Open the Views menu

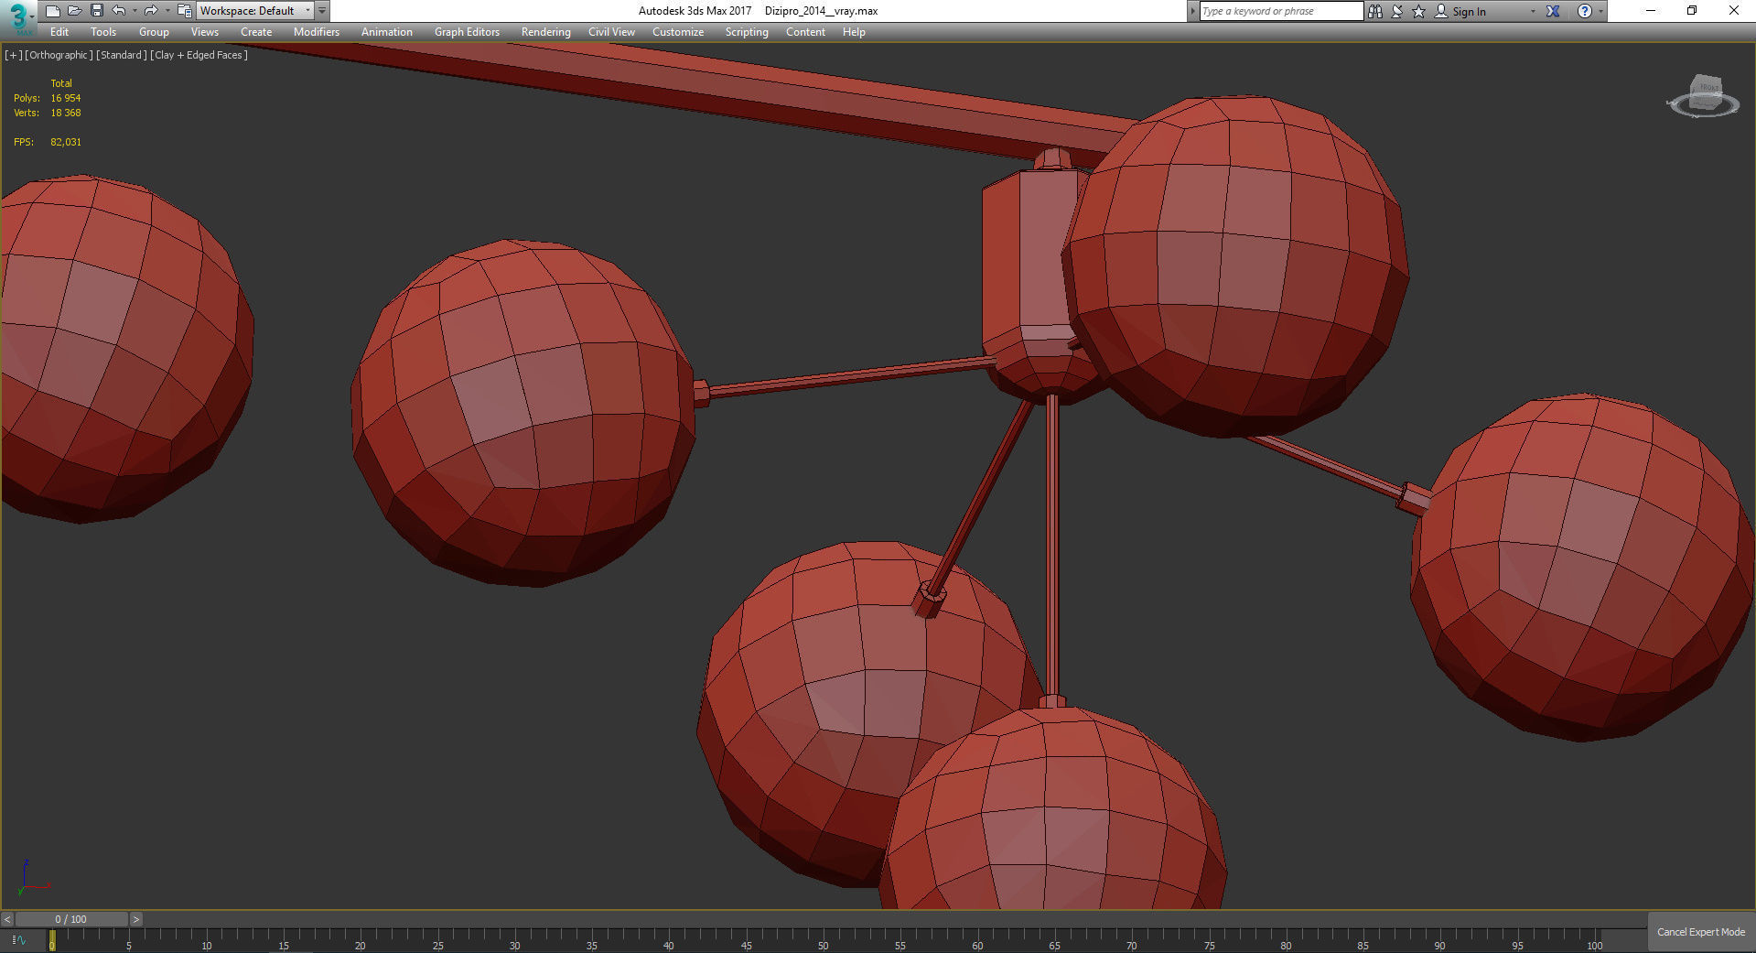tap(205, 32)
